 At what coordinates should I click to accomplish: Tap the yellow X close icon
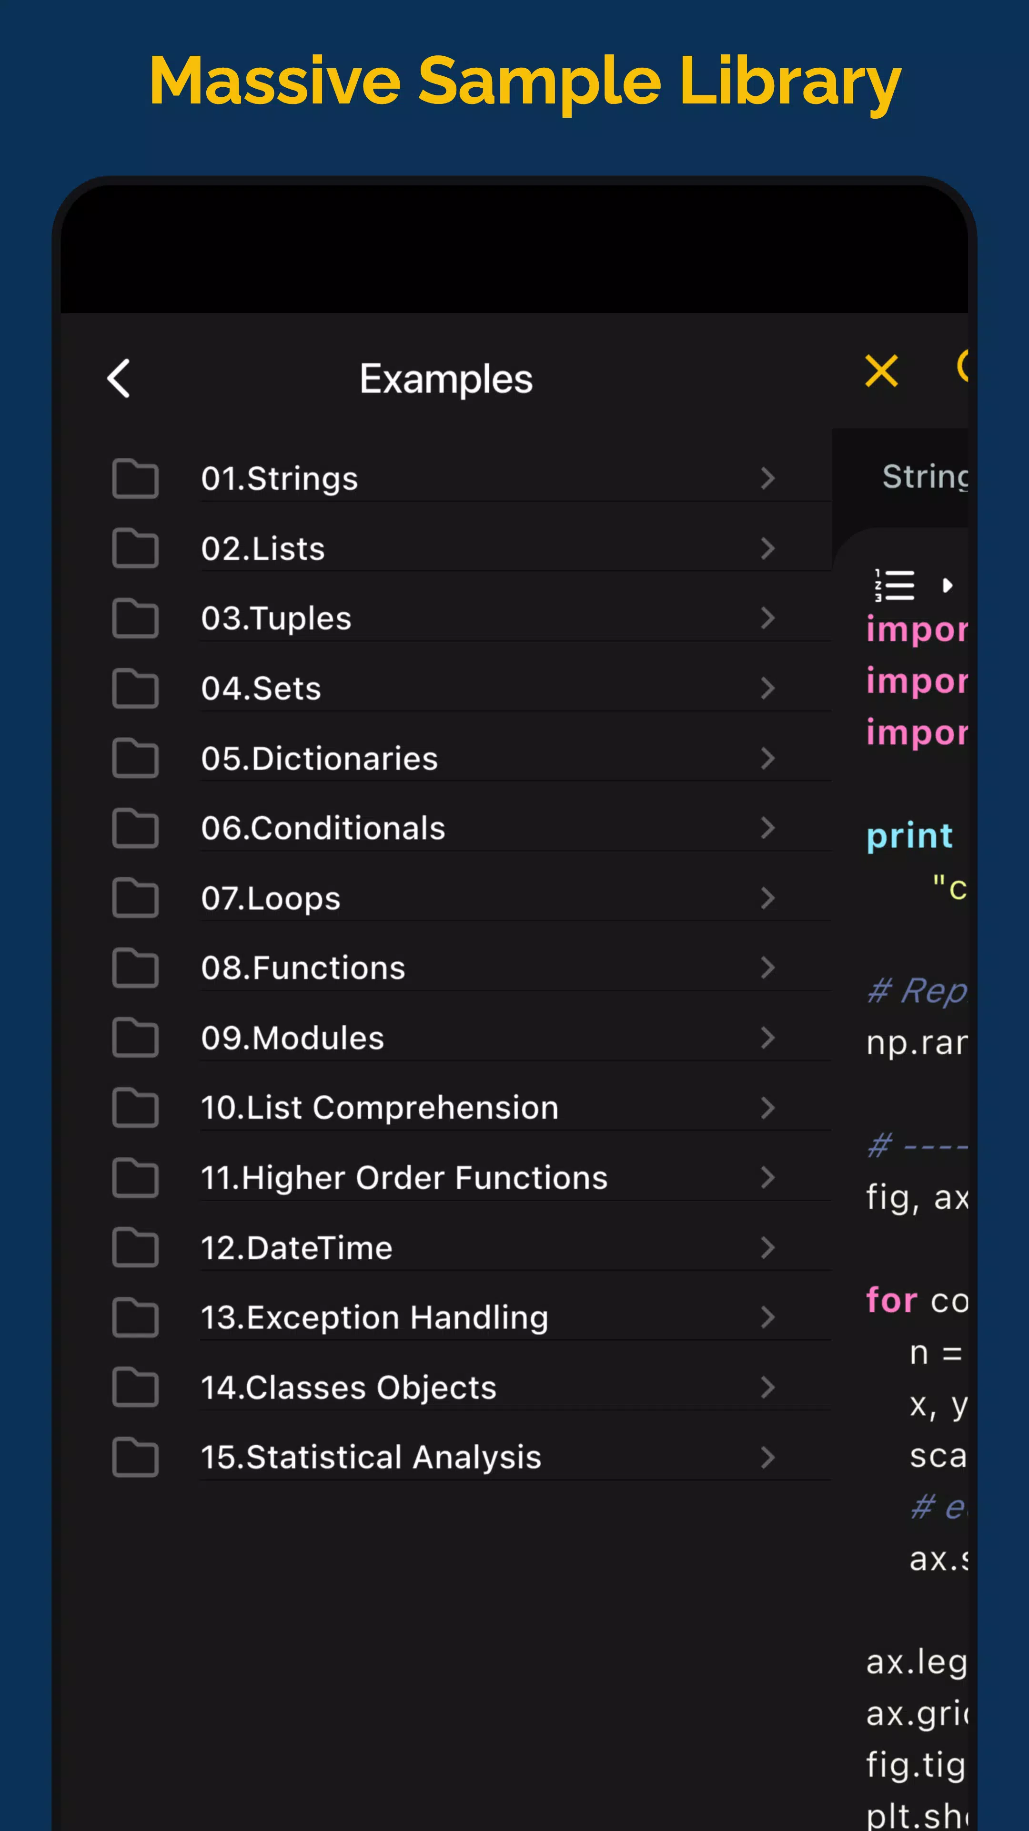881,371
